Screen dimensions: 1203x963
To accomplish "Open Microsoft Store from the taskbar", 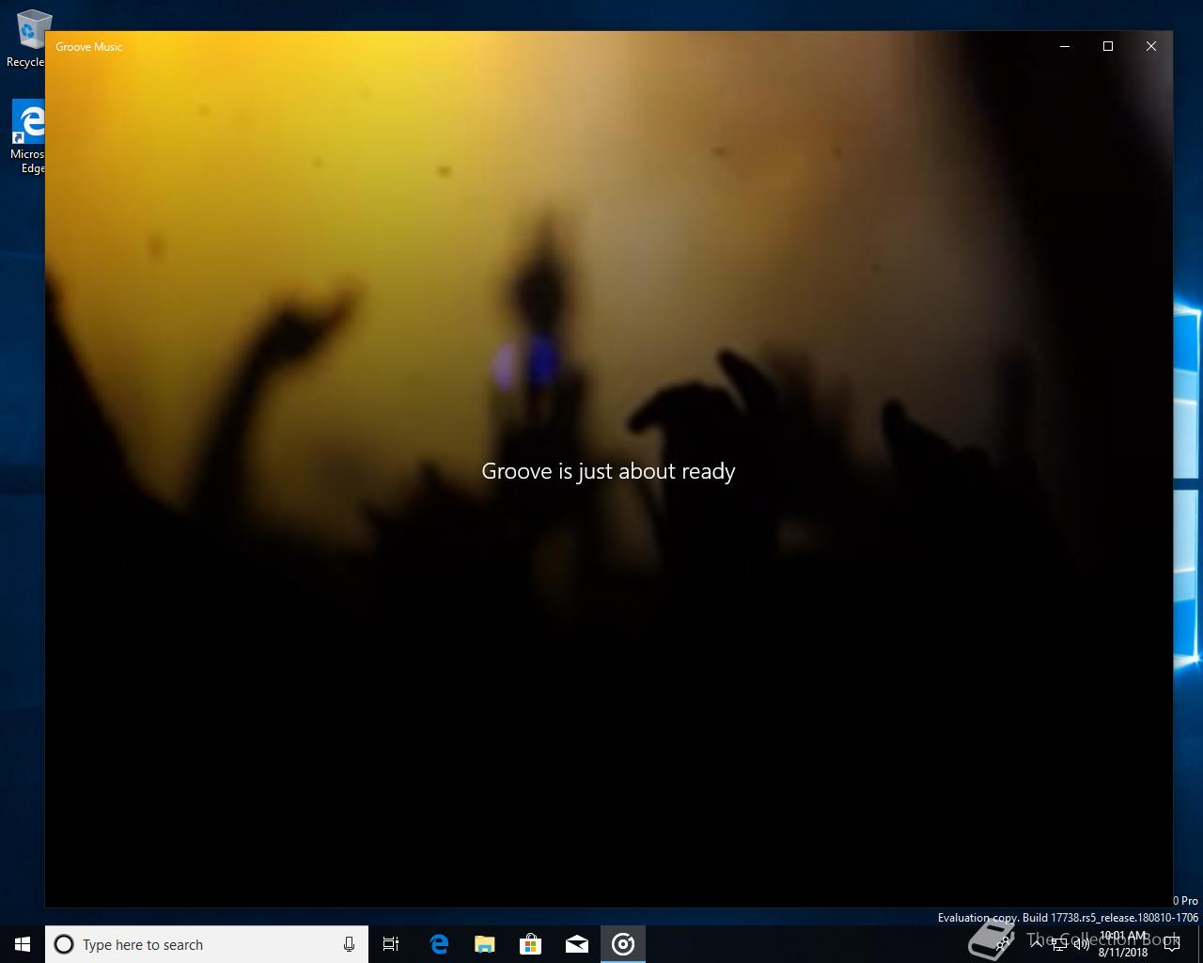I will tap(531, 944).
